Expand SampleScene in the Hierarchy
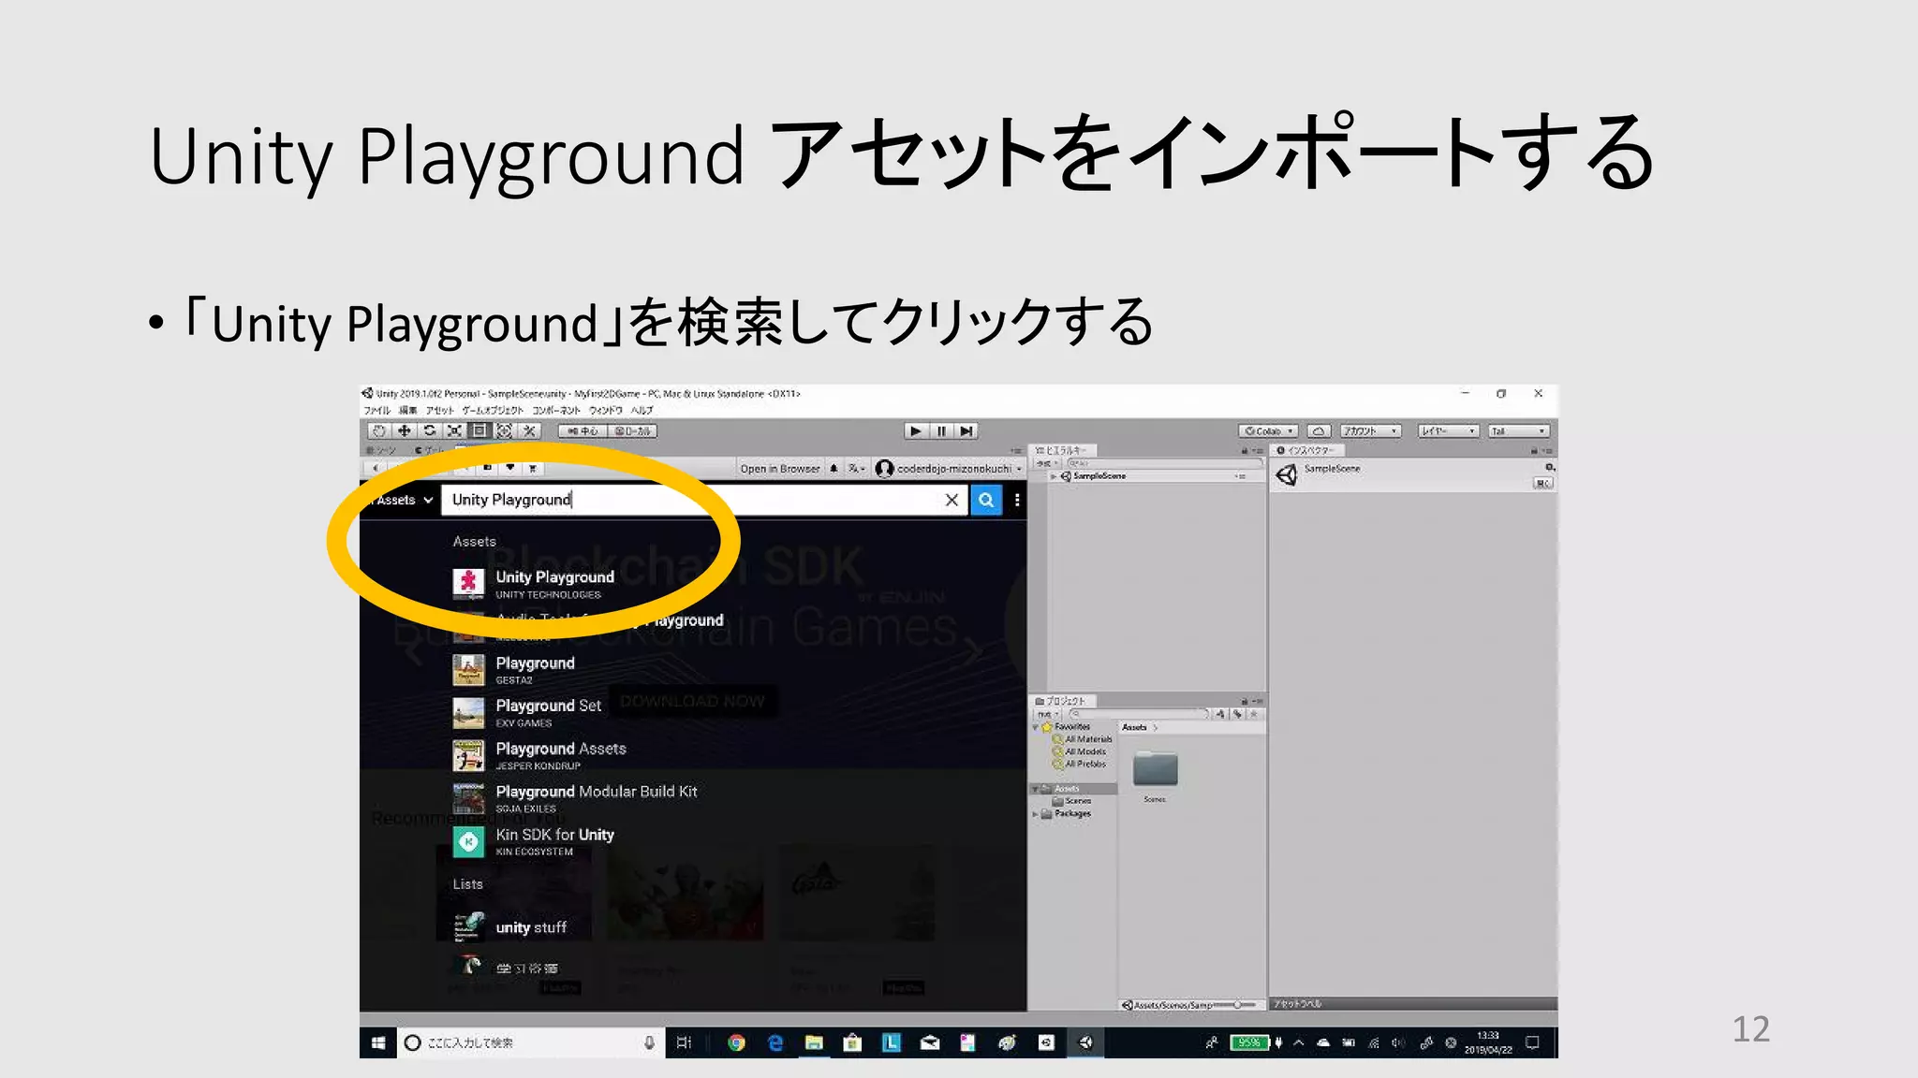1918x1078 pixels. (1054, 476)
